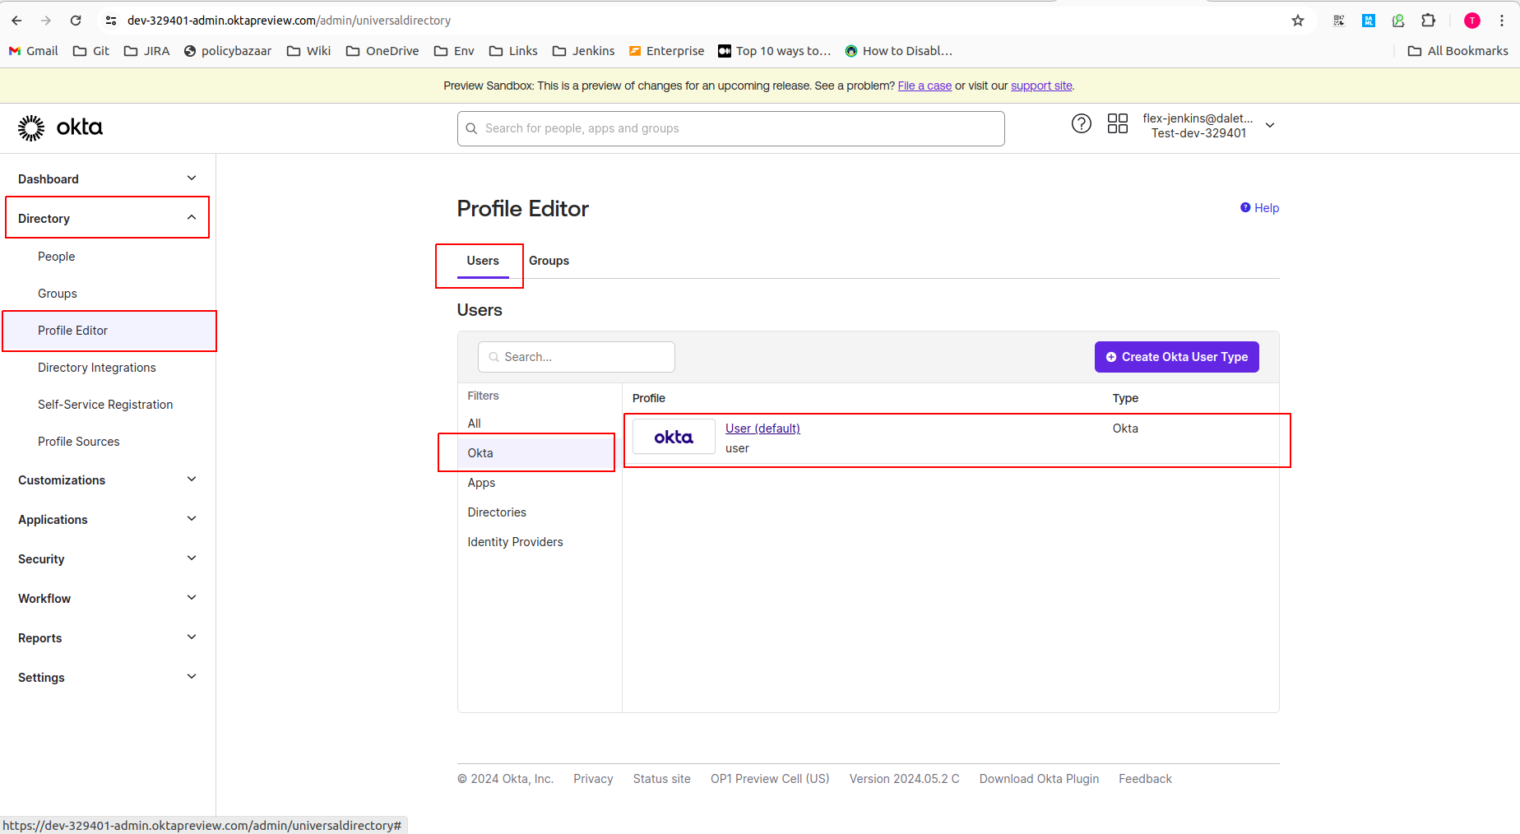This screenshot has height=834, width=1520.
Task: Click the SAML browser extension icon
Action: coord(1368,21)
